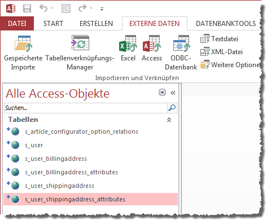Launch the Tabellenverknüpfungs-Manager
The width and height of the screenshot is (271, 224).
pos(80,52)
